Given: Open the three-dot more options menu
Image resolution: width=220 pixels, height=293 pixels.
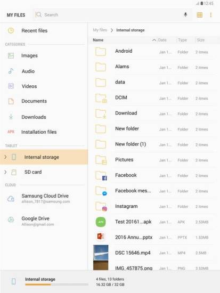Looking at the screenshot, I should coord(211,15).
